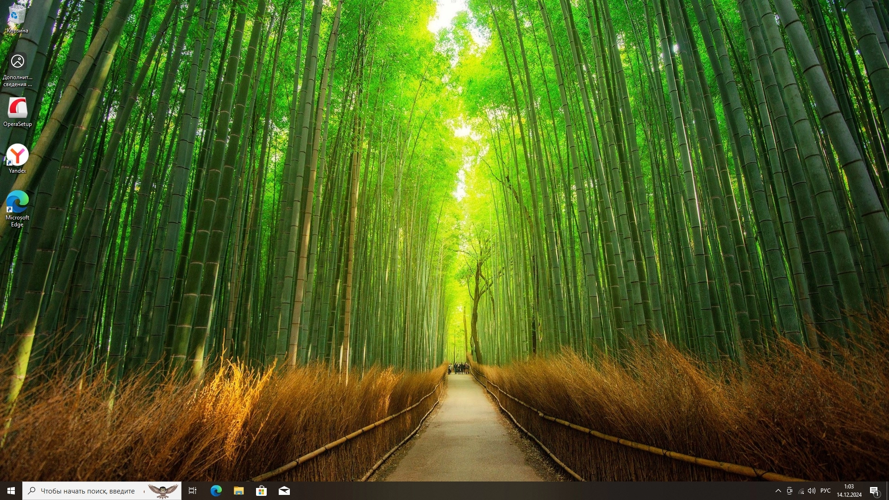Open the volume speaker control
The height and width of the screenshot is (500, 889).
point(812,491)
